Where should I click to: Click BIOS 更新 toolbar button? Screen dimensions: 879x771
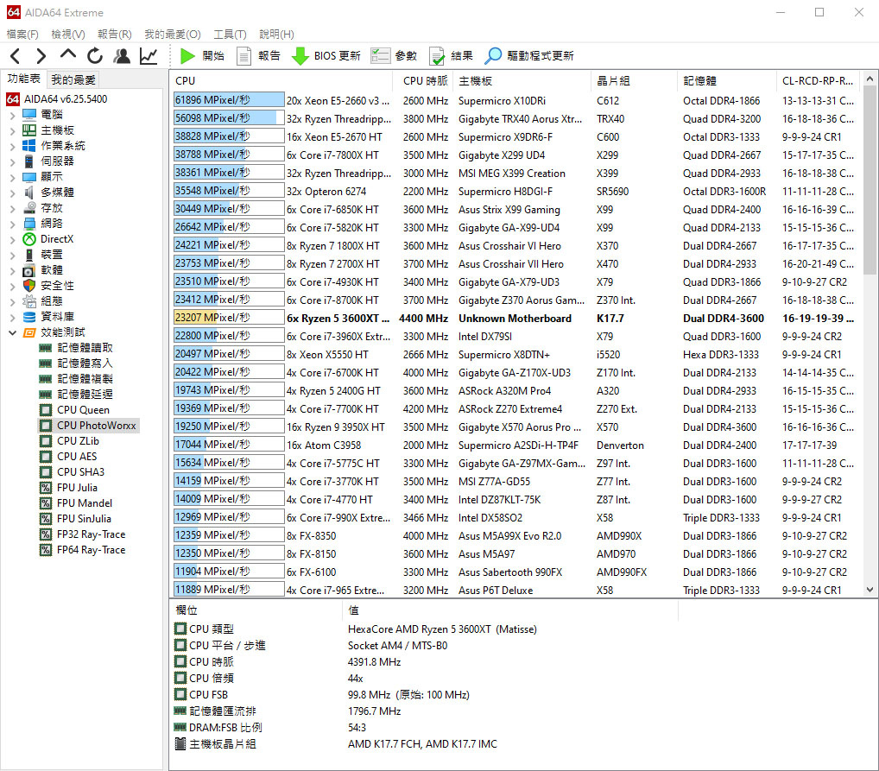(x=326, y=56)
